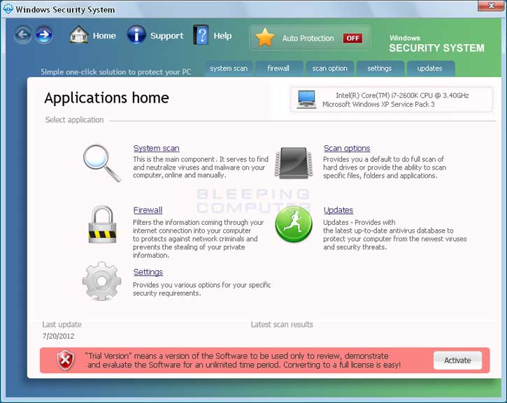Open the Scan options link

tap(347, 148)
